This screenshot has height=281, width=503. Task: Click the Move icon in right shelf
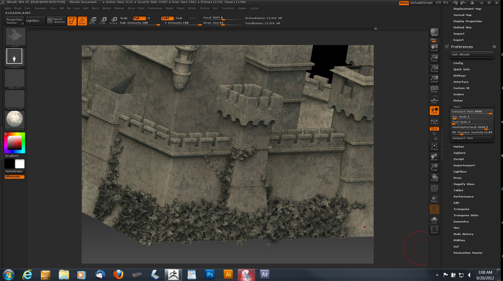point(434,157)
